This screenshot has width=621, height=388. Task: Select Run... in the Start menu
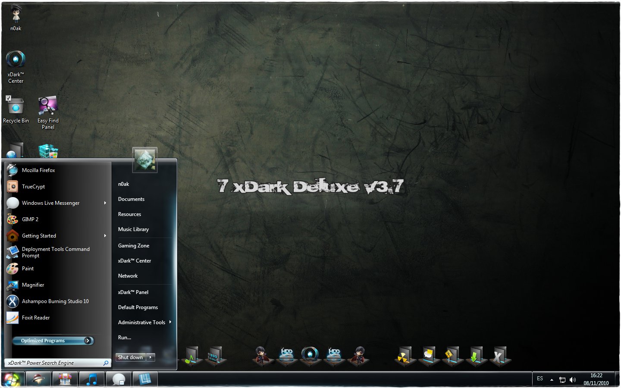tap(124, 337)
